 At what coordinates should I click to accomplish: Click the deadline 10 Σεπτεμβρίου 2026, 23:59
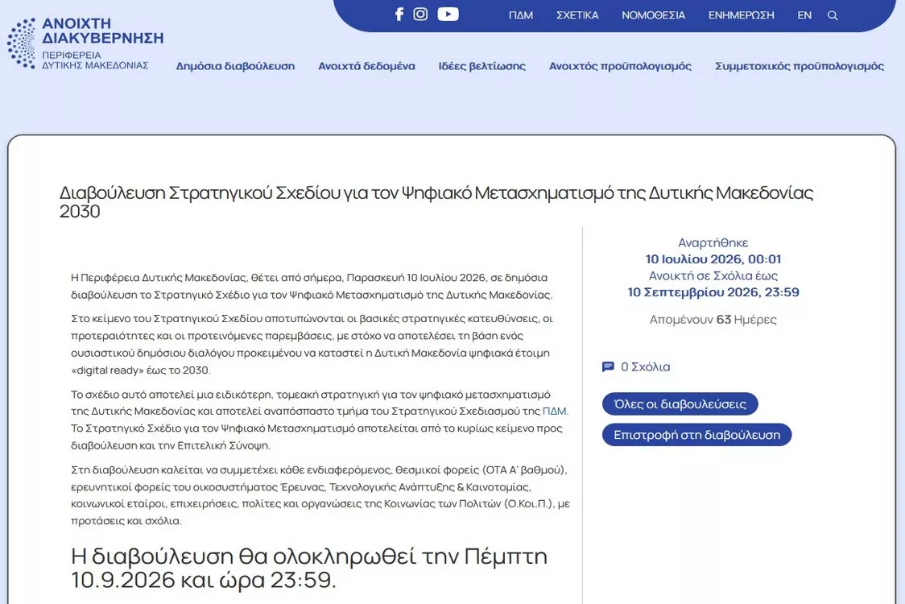[713, 292]
